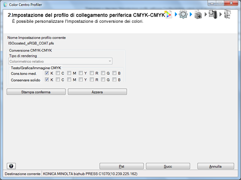
Task: Enable R in the Cons.tono med. row
Action: [92, 73]
